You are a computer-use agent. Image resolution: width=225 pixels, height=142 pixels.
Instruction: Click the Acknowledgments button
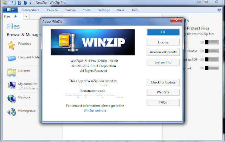(163, 52)
